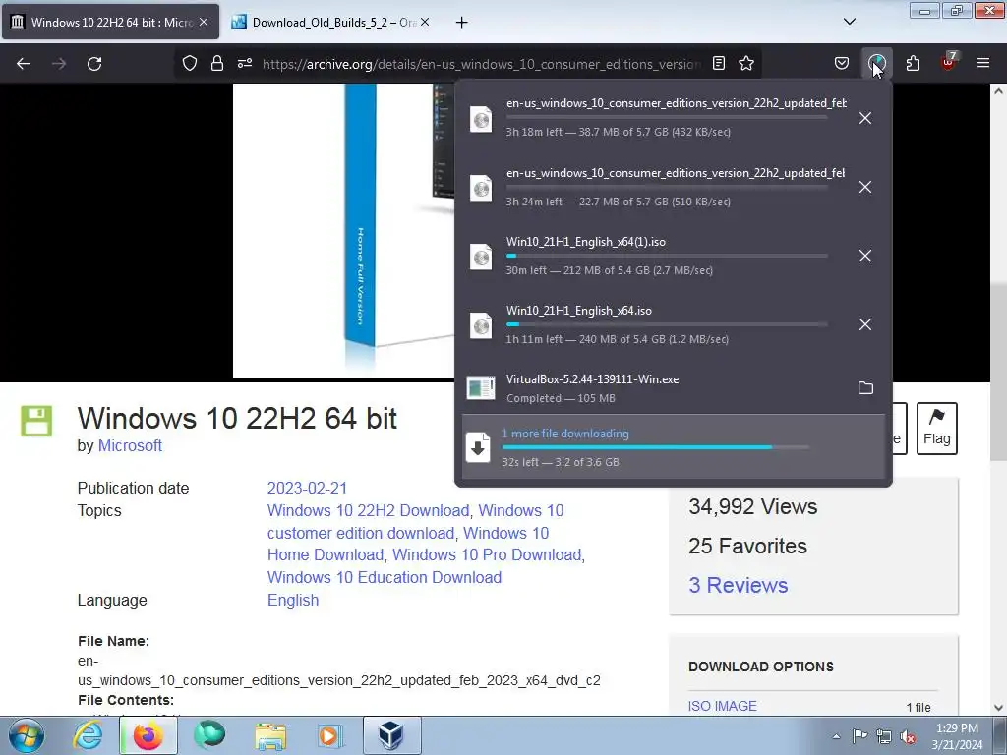Open the extensions puzzle icon

tap(913, 63)
